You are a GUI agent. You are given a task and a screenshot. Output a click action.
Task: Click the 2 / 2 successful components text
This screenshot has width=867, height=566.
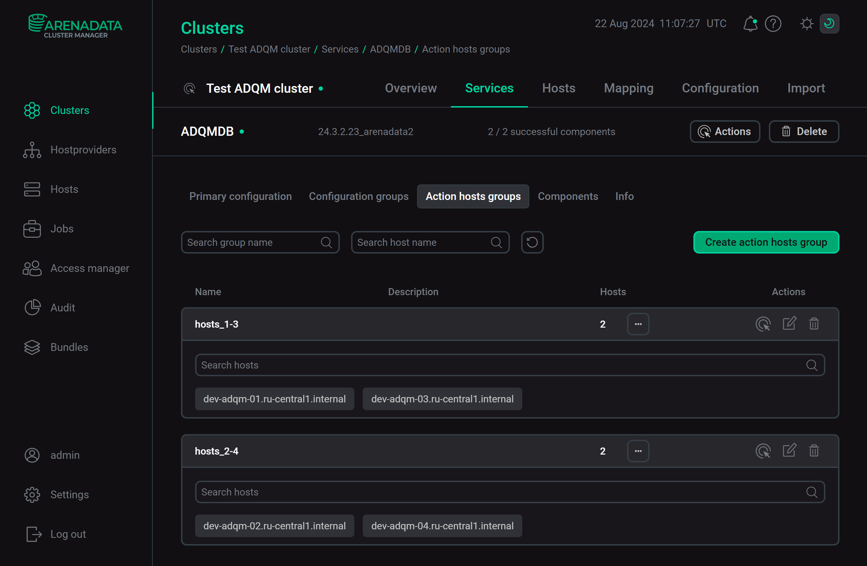tap(551, 132)
